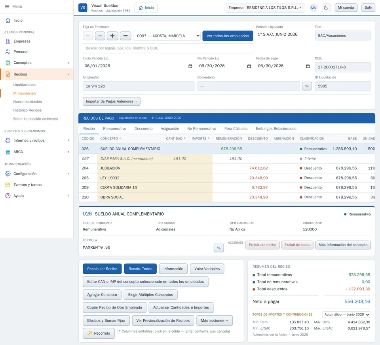The width and height of the screenshot is (380, 345).
Task: Click the Ayuda question mark icon
Action: [8, 196]
